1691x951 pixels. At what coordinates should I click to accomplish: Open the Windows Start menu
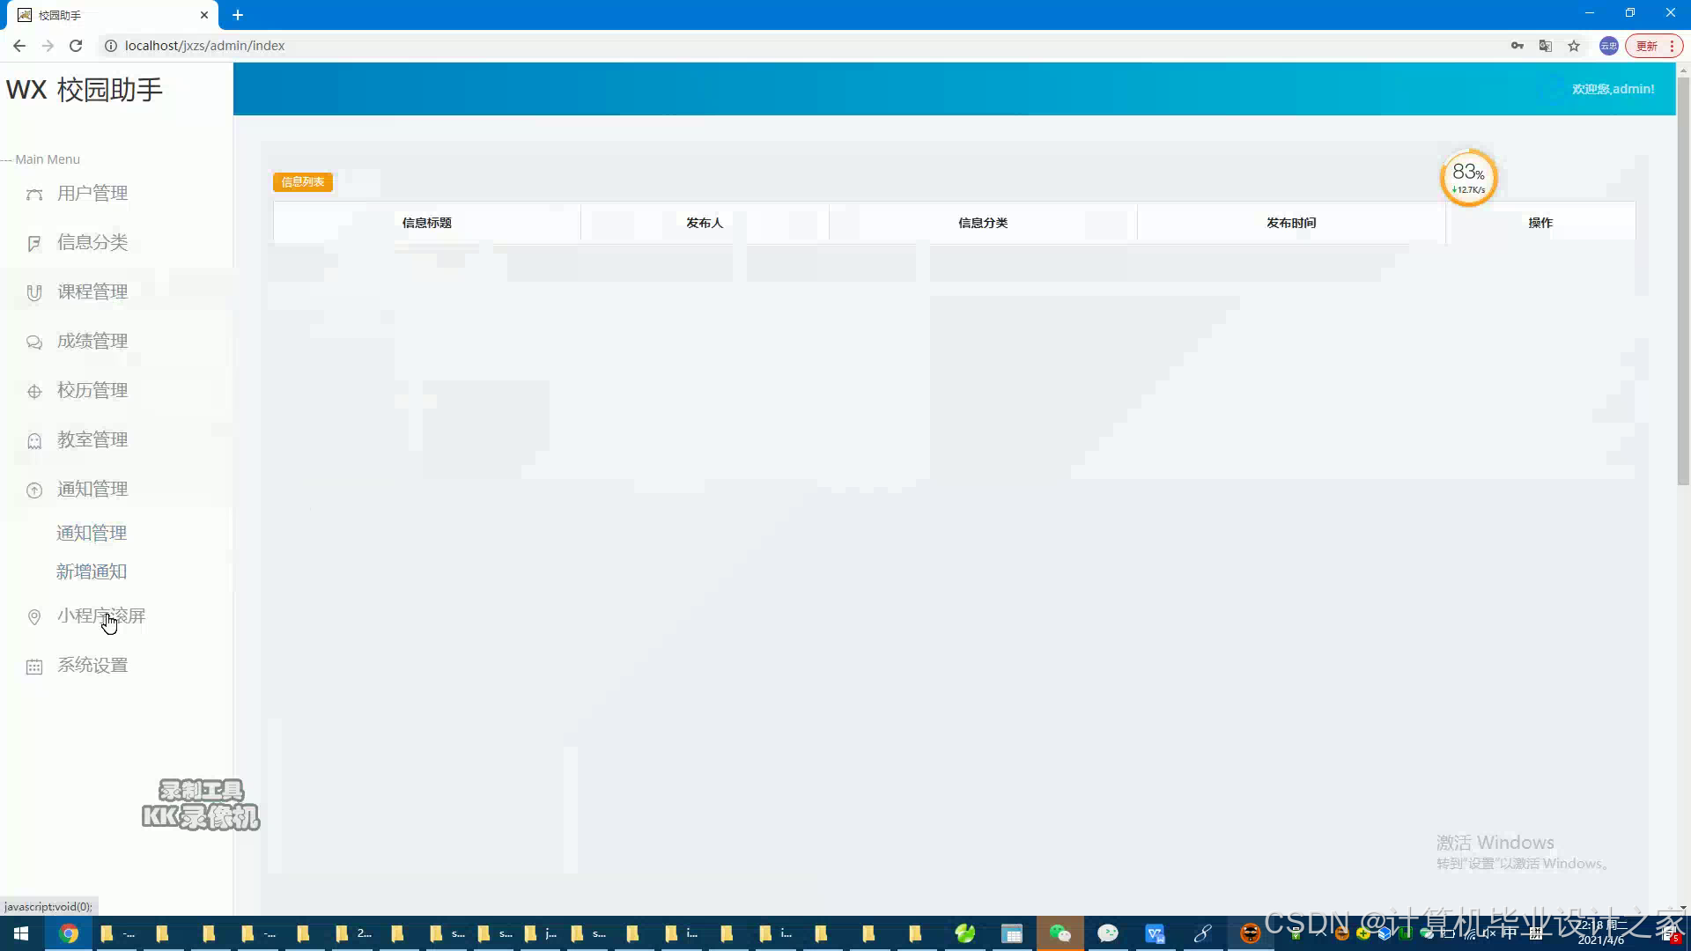[x=21, y=933]
